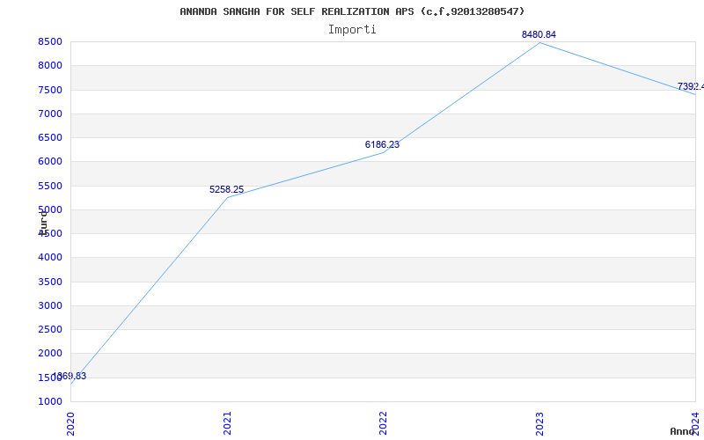Click the 2000 y-axis value
The image size is (704, 440).
[50, 354]
